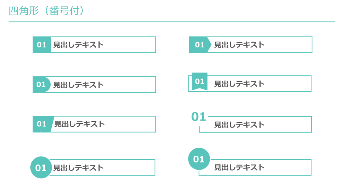Select the circle 01 badge centered on its box edge
This screenshot has width=344, height=193.
[41, 167]
